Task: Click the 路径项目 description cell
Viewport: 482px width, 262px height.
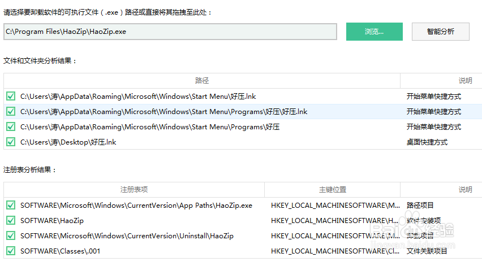Action: (x=420, y=205)
